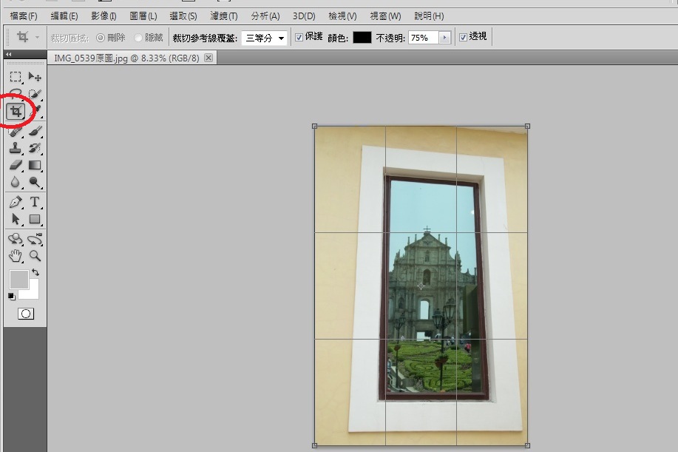Viewport: 678px width, 452px height.
Task: Reset default foreground and background colors
Action: click(x=12, y=297)
